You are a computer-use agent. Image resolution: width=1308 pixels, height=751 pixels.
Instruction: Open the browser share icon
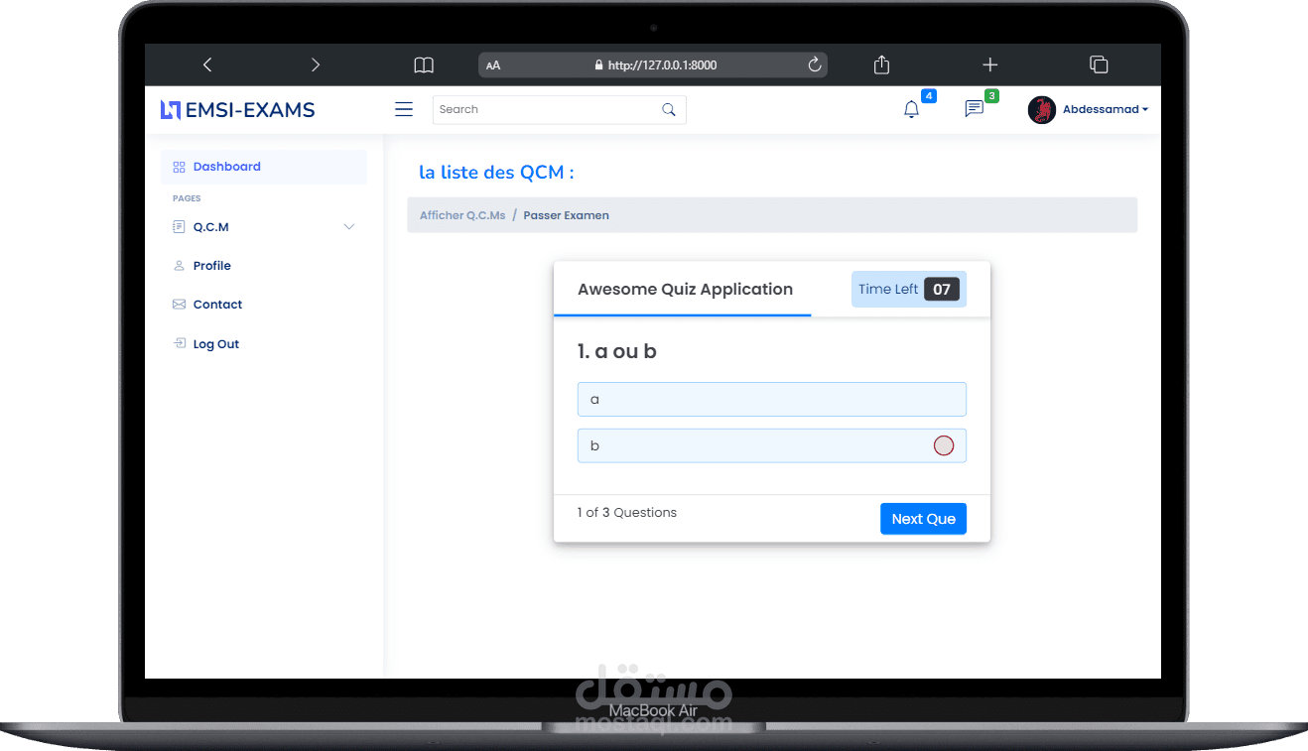pyautogui.click(x=881, y=64)
